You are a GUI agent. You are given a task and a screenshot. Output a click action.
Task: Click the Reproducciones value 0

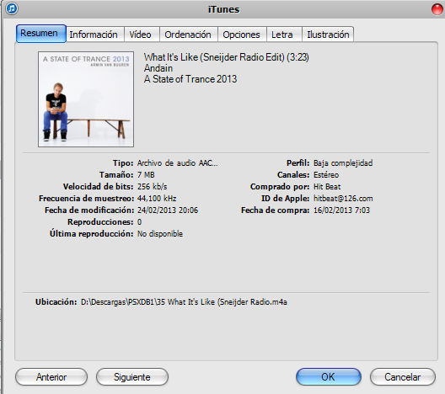point(139,221)
